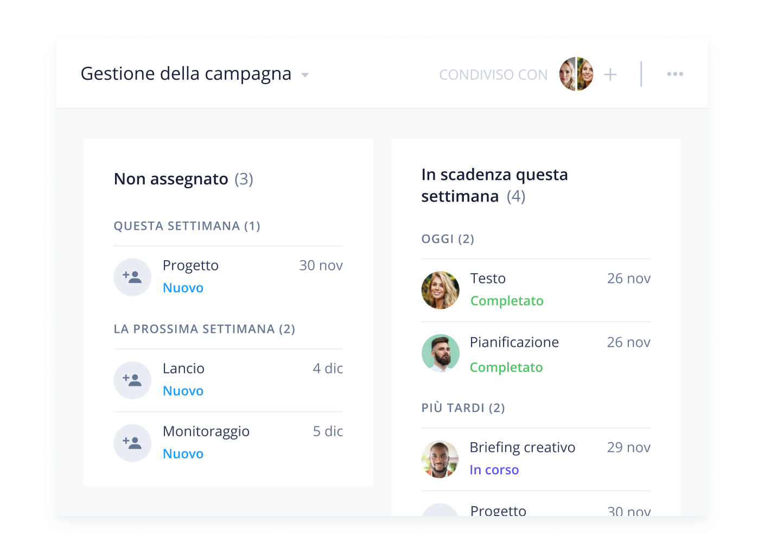The image size is (764, 555).
Task: Click the 4 dic date on Lancio
Action: click(328, 369)
